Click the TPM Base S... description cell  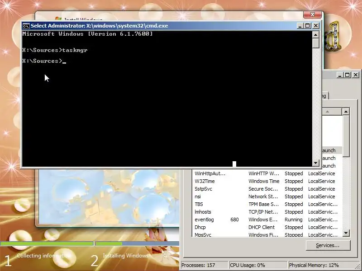(263, 204)
